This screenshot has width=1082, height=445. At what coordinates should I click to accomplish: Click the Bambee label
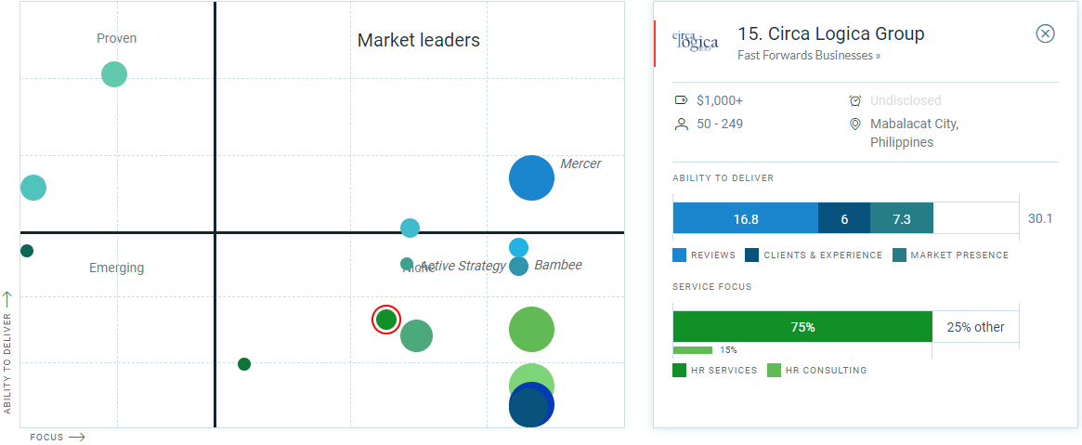[x=557, y=265]
